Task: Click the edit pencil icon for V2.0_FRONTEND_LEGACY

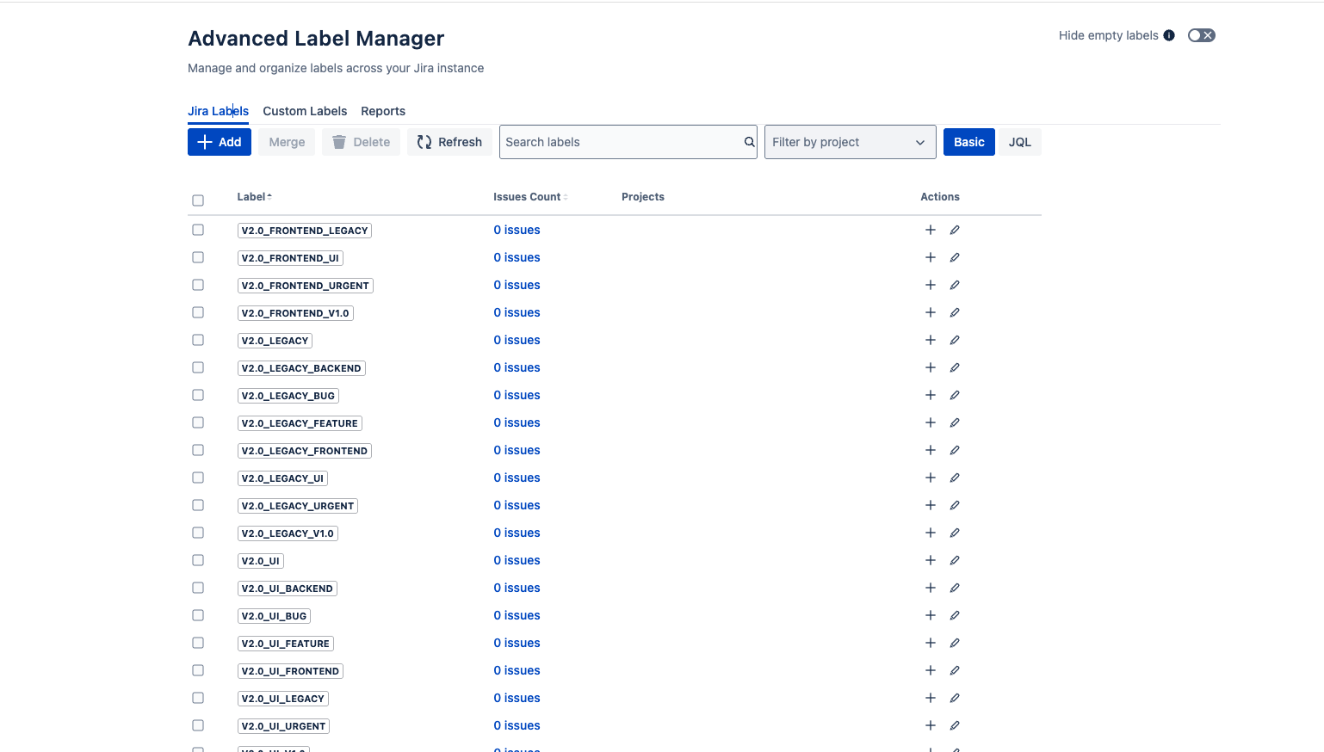Action: tap(955, 230)
